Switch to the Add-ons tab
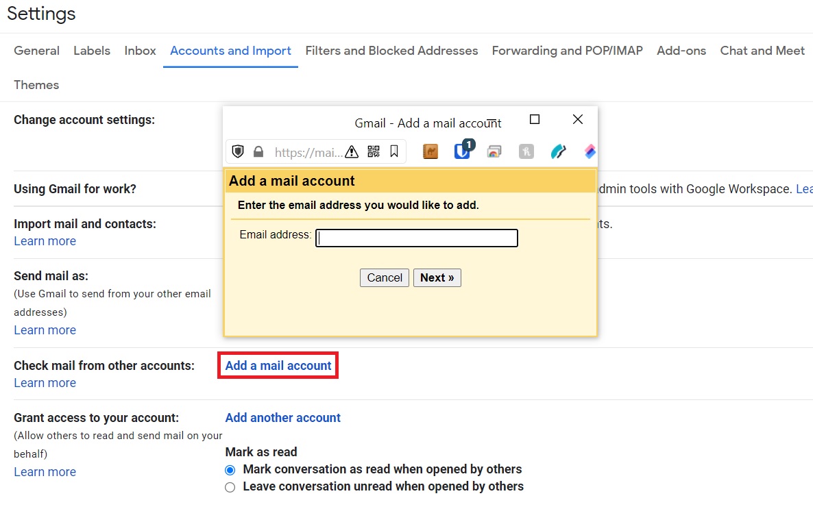Viewport: 813px width, 509px height. click(681, 51)
